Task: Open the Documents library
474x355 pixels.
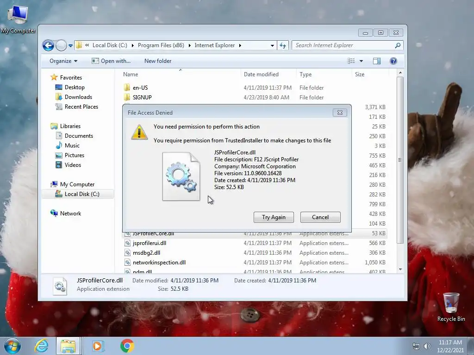Action: click(x=79, y=136)
